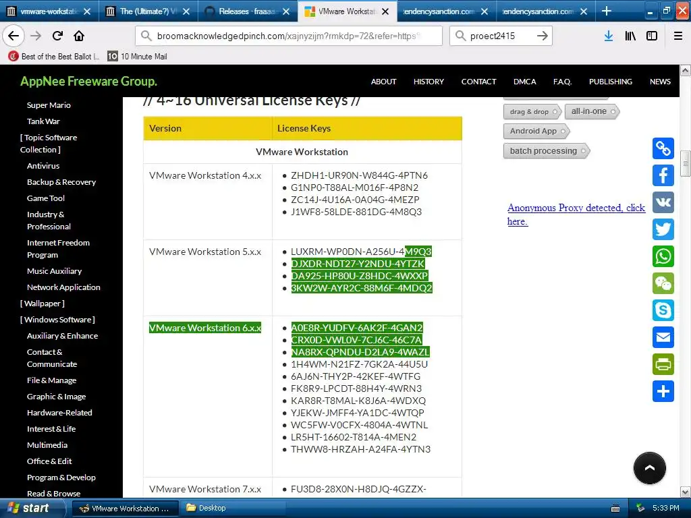Open the 'Android App' tag

click(x=536, y=131)
